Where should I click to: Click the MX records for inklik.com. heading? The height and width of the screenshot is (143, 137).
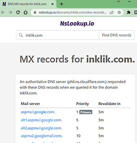77,59
